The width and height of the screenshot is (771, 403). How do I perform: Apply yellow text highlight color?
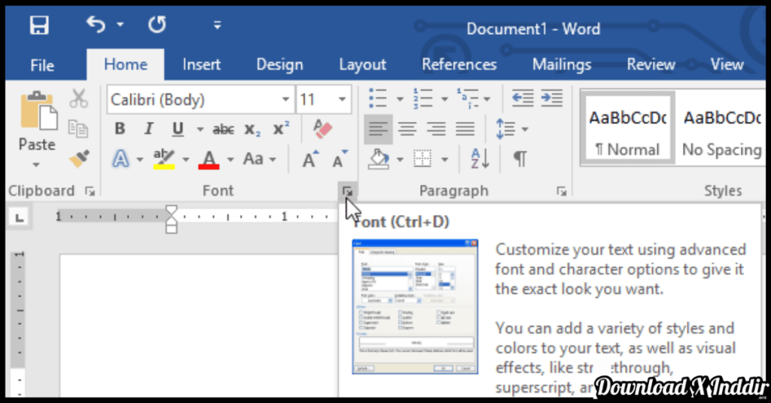[x=163, y=159]
